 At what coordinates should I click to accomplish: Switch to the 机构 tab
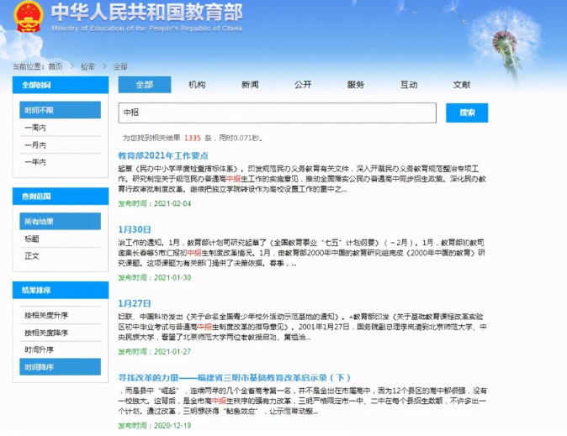[x=197, y=85]
